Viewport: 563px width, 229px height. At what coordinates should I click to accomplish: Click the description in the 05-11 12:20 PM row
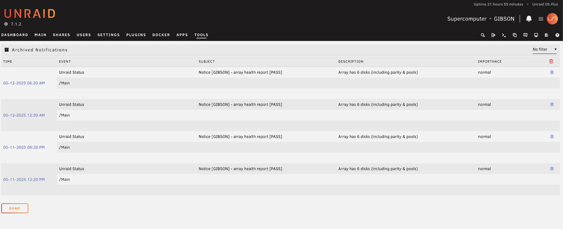(x=378, y=169)
